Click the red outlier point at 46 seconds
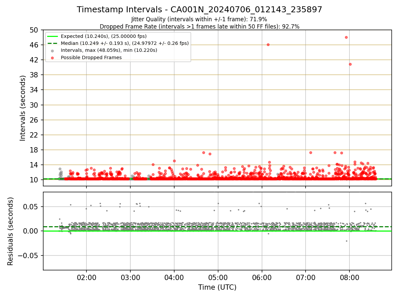Viewport: 399px width, 299px height. [x=268, y=45]
